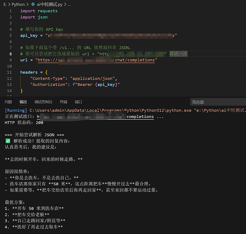
Task: Click the '[Running]' output label
Action: tap(16, 110)
